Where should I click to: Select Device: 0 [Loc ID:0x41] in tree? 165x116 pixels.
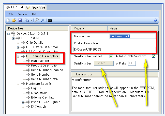point(32,34)
